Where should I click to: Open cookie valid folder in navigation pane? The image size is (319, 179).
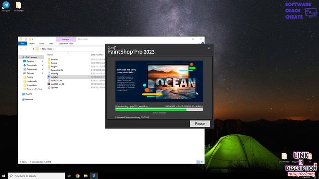32,81
